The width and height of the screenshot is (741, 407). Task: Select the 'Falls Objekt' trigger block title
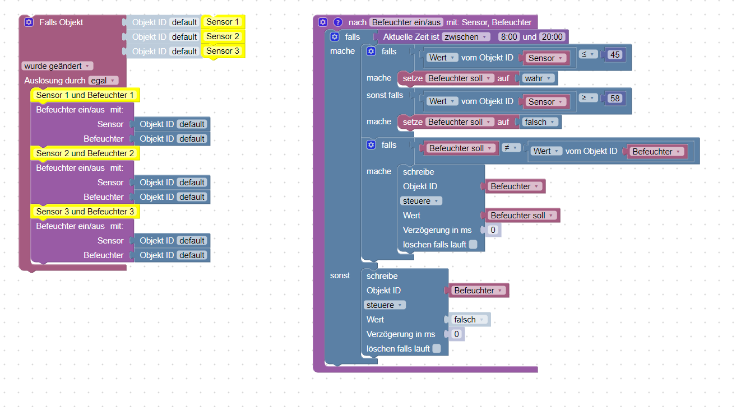point(61,22)
